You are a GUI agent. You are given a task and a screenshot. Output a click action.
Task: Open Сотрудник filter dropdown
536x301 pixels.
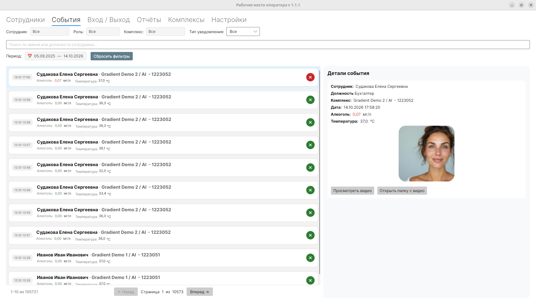50,31
